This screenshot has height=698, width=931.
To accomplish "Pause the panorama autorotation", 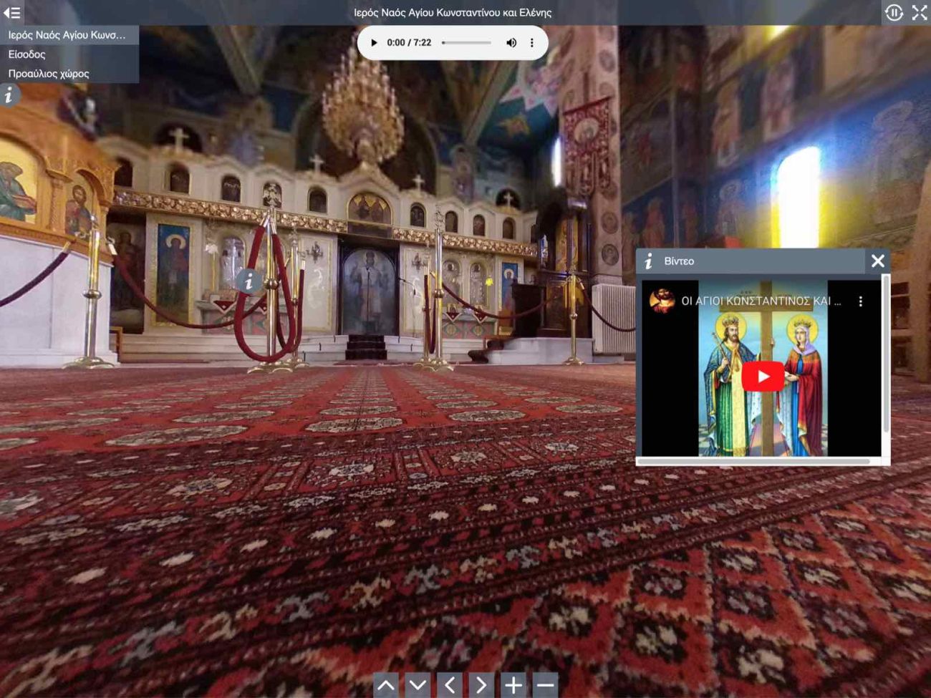I will (894, 12).
